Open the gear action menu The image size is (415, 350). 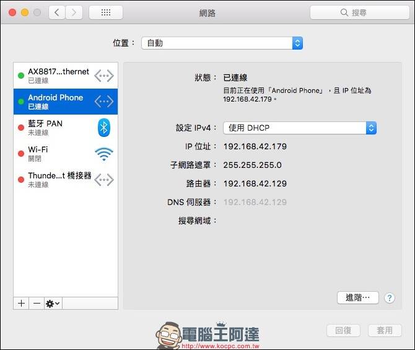[53, 303]
